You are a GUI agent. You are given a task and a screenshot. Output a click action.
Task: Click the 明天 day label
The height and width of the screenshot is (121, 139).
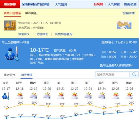[19, 83]
